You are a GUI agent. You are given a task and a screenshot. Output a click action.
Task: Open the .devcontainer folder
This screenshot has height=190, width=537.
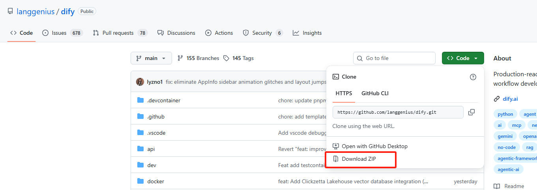click(163, 100)
